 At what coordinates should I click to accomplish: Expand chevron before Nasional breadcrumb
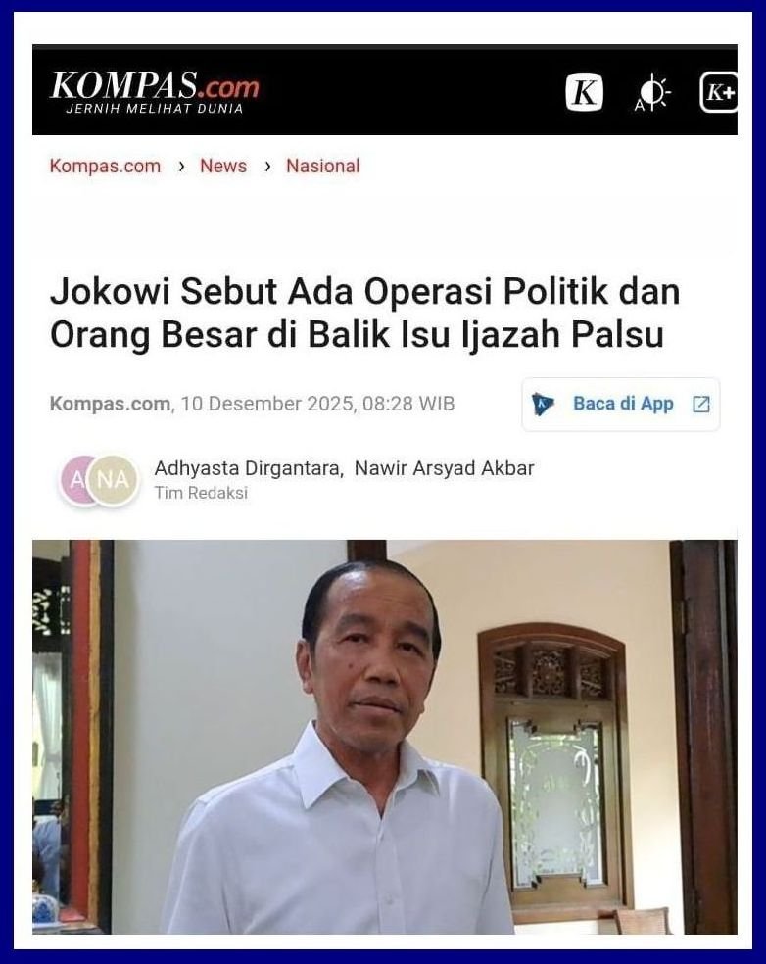pyautogui.click(x=267, y=166)
